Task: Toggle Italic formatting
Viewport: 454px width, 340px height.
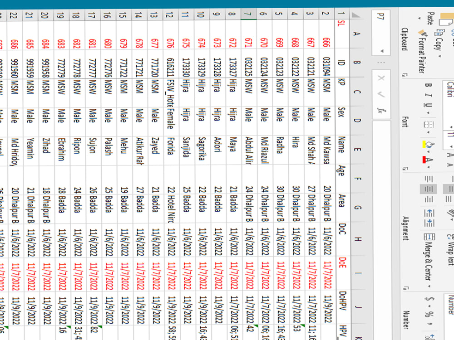Action: tap(428, 95)
